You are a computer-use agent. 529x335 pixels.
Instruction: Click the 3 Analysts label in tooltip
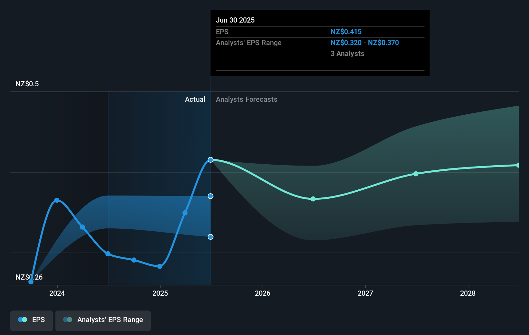coord(347,54)
